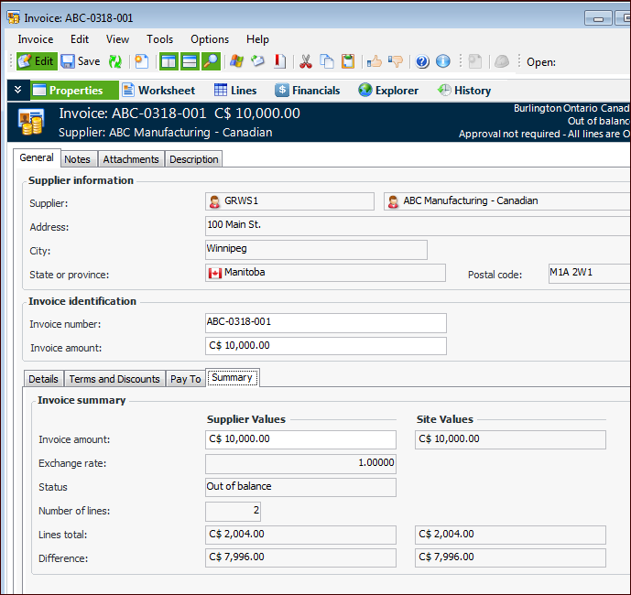Click the scissors cut icon
631x595 pixels.
point(306,61)
